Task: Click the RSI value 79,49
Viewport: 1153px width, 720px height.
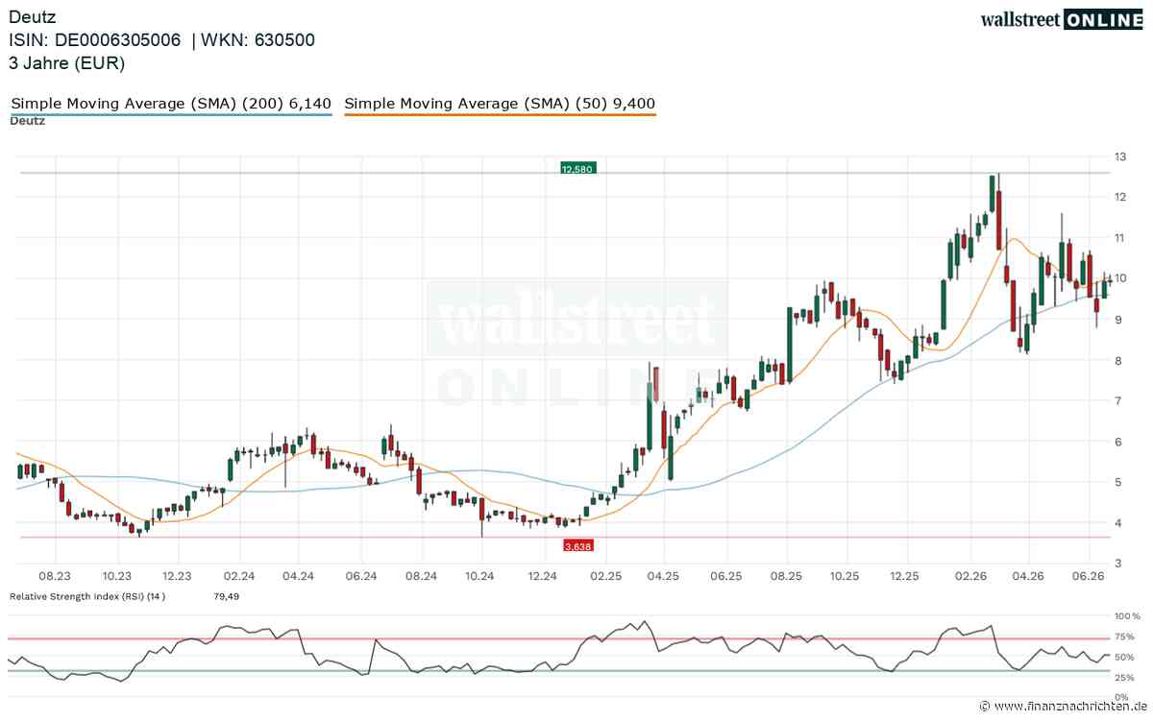Action: [226, 596]
